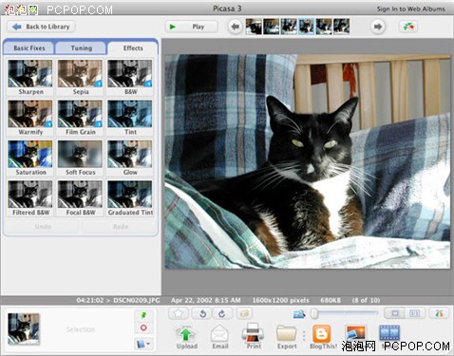Click the green hold pin icon in tray
Screen dimensions: 454x356
click(x=143, y=315)
